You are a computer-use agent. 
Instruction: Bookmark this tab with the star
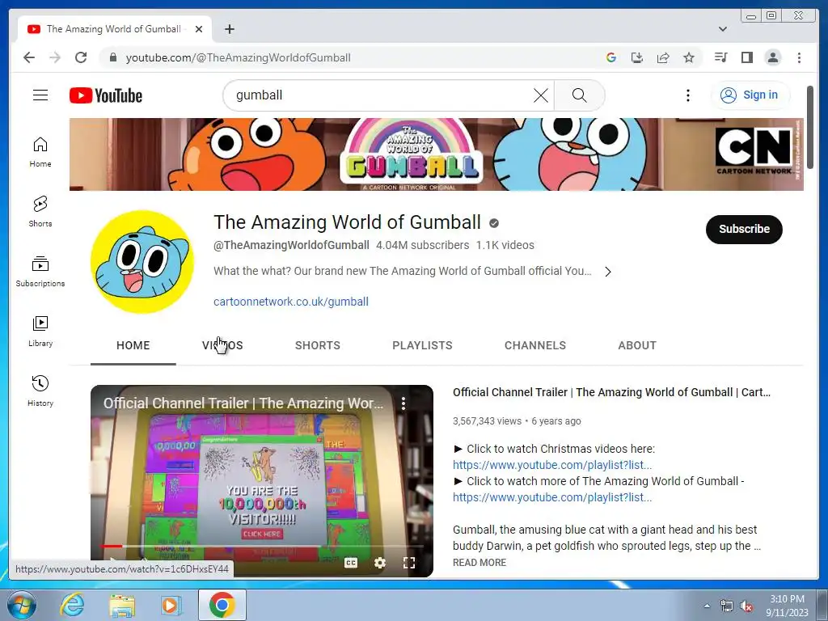(x=689, y=57)
